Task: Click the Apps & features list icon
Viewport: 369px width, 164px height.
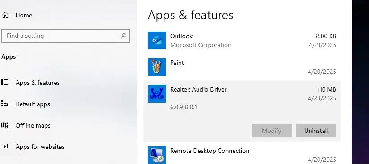Action: 5,83
